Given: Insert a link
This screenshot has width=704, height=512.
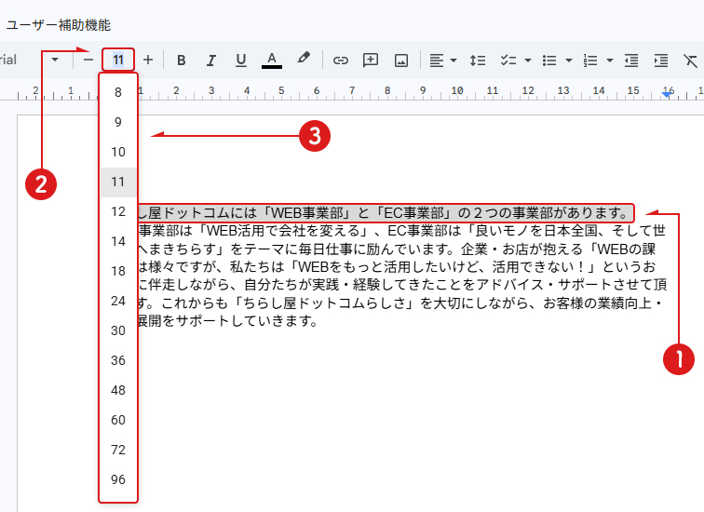Looking at the screenshot, I should pyautogui.click(x=340, y=61).
